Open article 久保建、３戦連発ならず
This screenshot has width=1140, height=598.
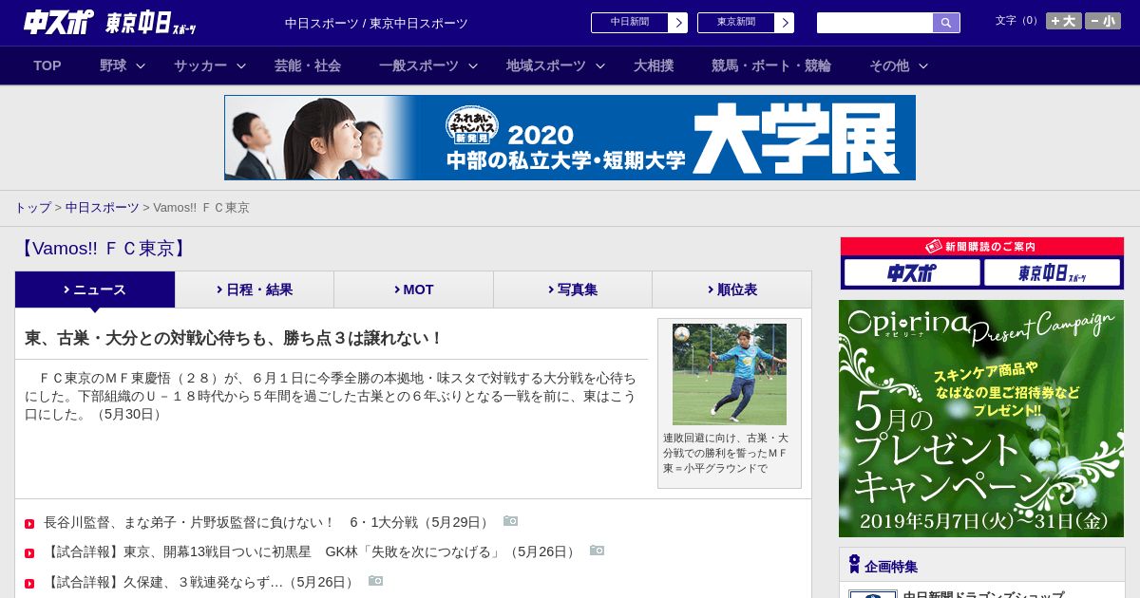200,582
